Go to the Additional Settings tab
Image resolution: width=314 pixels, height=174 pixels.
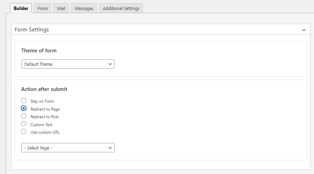pos(121,8)
